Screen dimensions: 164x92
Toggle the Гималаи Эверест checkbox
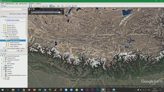[x=6, y=40]
